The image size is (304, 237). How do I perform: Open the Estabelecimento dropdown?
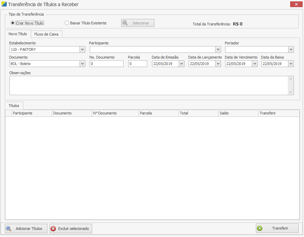coord(82,49)
